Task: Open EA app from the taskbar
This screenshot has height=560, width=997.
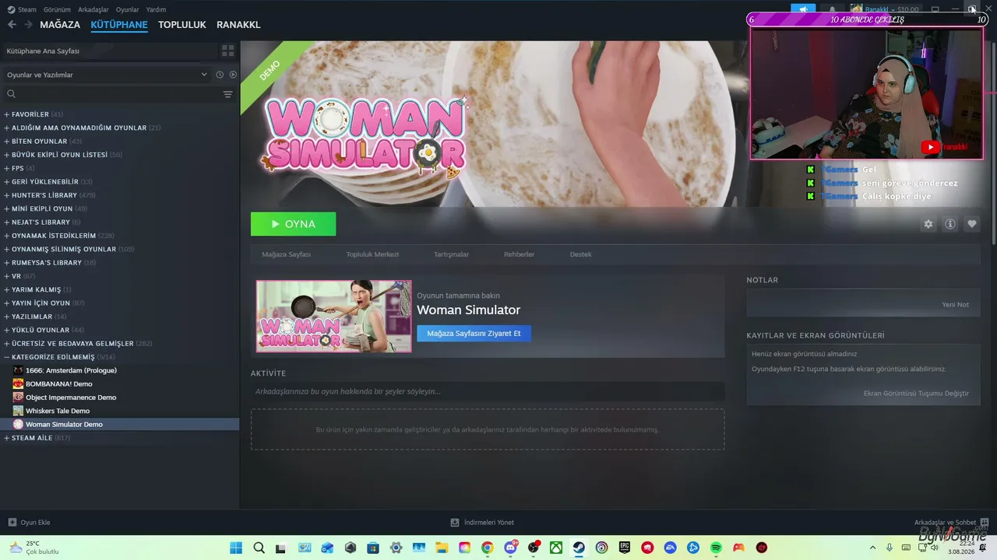Action: (x=670, y=548)
